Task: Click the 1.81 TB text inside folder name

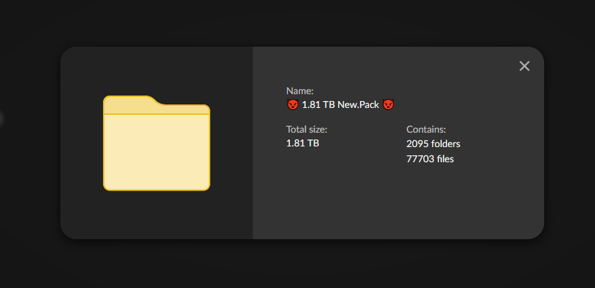Action: pyautogui.click(x=318, y=104)
